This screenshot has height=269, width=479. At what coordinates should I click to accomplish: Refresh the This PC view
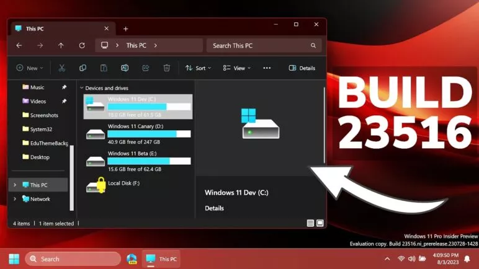(82, 45)
